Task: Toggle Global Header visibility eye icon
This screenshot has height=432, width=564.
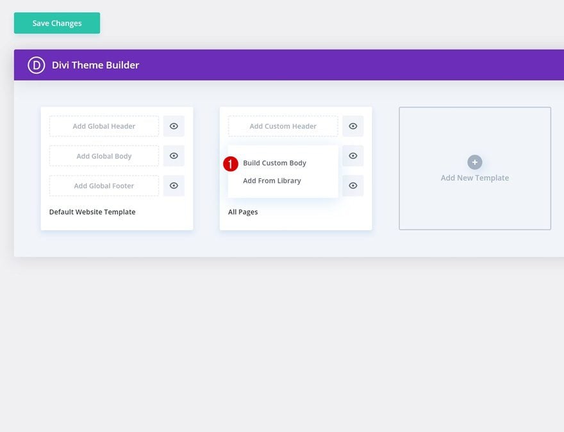Action: (x=174, y=126)
